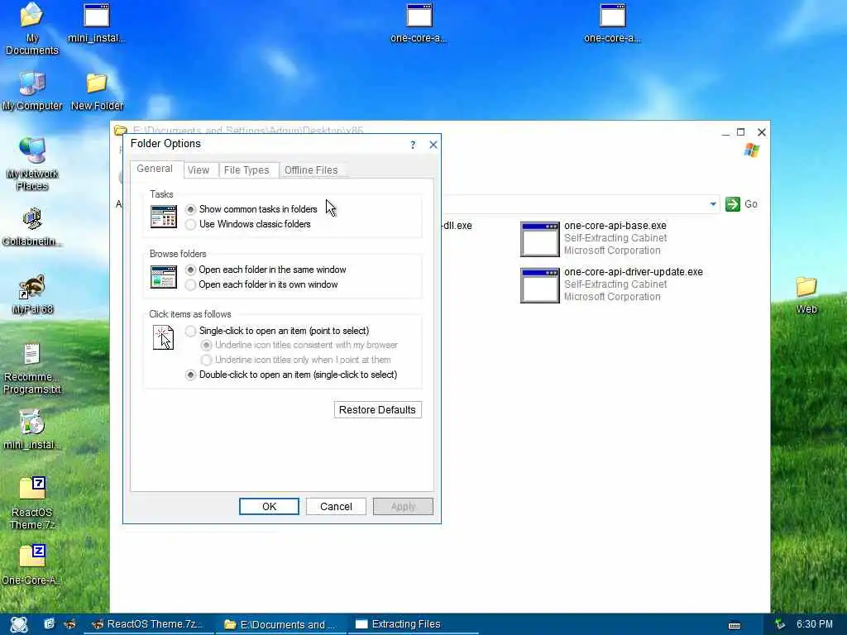Switch to Extracting Files taskbar window
Screen dimensions: 847x635
click(413, 624)
